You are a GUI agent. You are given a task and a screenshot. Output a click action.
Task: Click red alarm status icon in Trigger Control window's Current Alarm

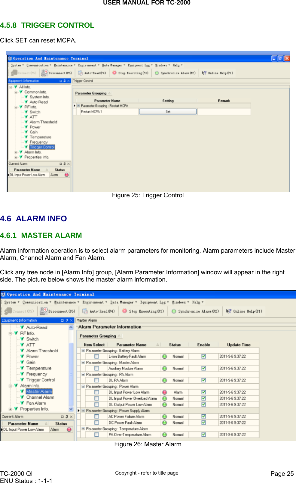click(x=67, y=175)
